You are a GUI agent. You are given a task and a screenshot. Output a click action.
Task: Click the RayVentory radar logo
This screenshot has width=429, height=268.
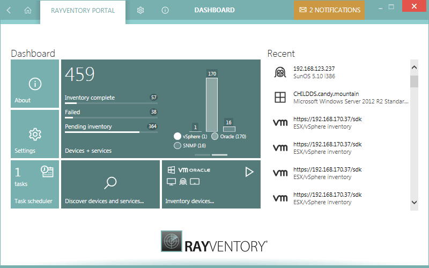(172, 241)
